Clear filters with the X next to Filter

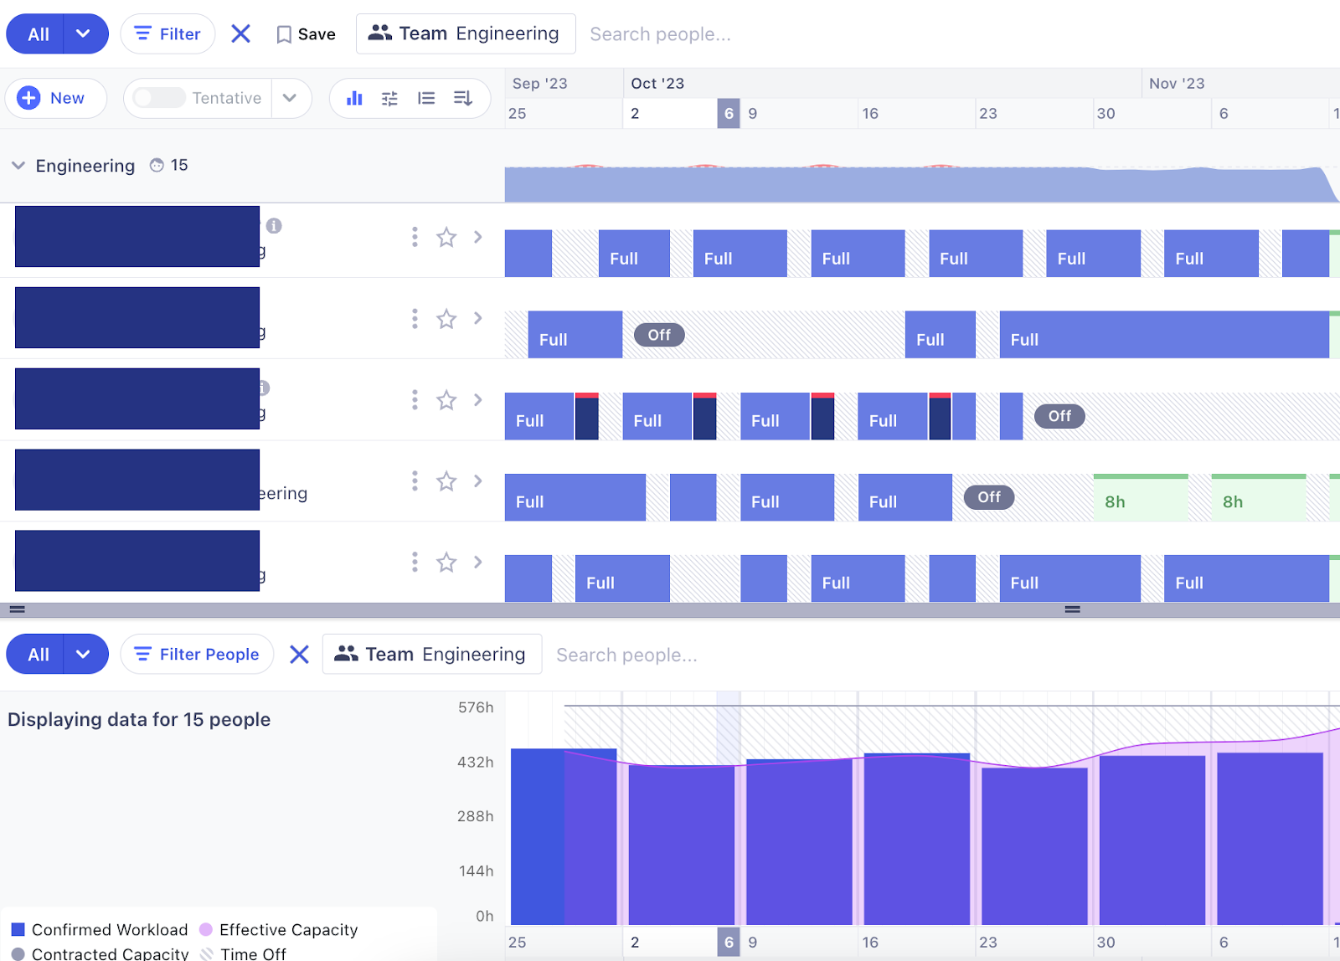pyautogui.click(x=240, y=33)
